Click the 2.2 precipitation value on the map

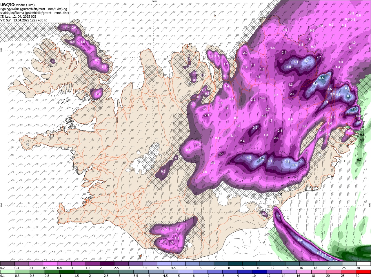click(x=253, y=100)
